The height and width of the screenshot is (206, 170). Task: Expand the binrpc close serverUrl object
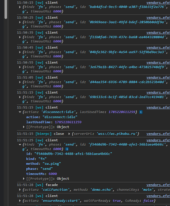[69, 134]
